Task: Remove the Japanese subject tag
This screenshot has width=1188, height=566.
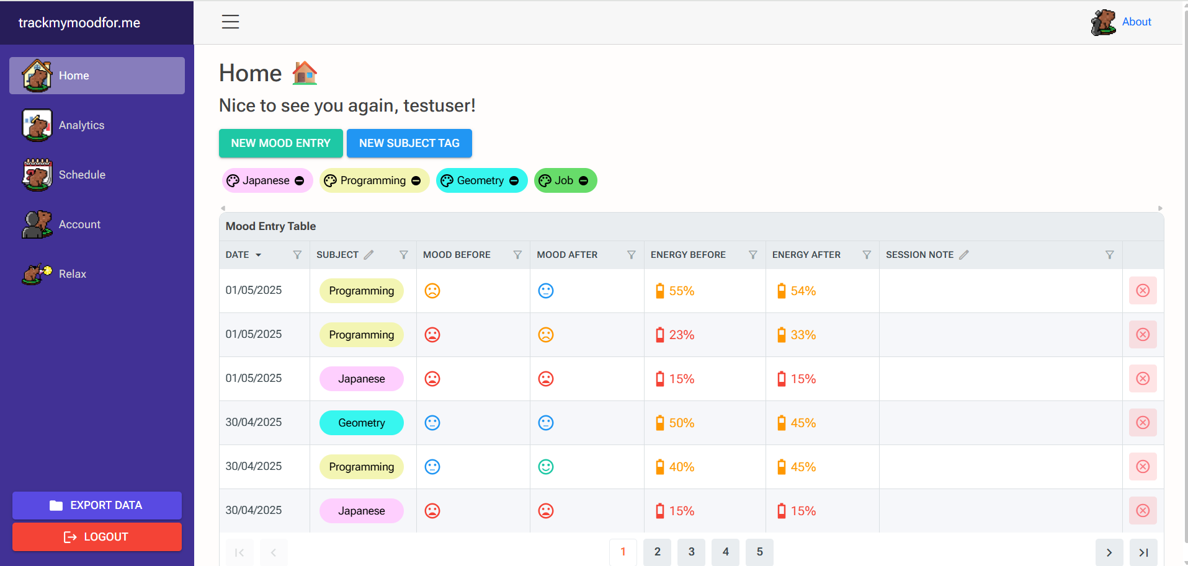Action: coord(300,180)
